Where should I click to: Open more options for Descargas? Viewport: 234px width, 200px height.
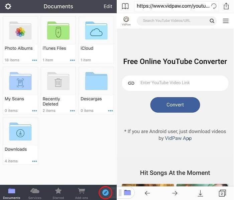[x=110, y=111]
